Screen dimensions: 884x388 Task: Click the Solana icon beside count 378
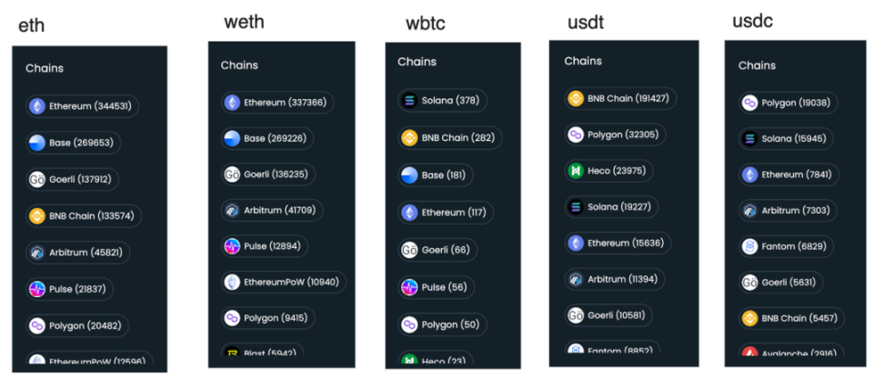[x=409, y=100]
